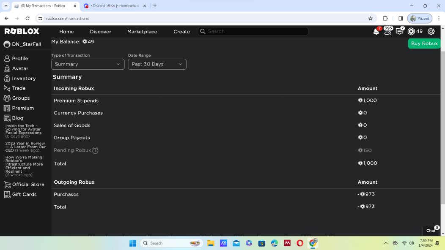Reload the page

click(x=27, y=19)
